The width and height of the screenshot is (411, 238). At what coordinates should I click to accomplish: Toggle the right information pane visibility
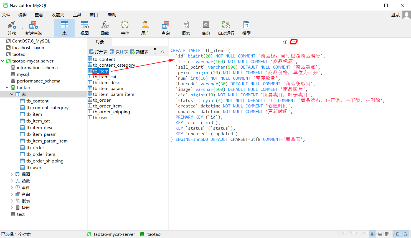tap(405, 234)
